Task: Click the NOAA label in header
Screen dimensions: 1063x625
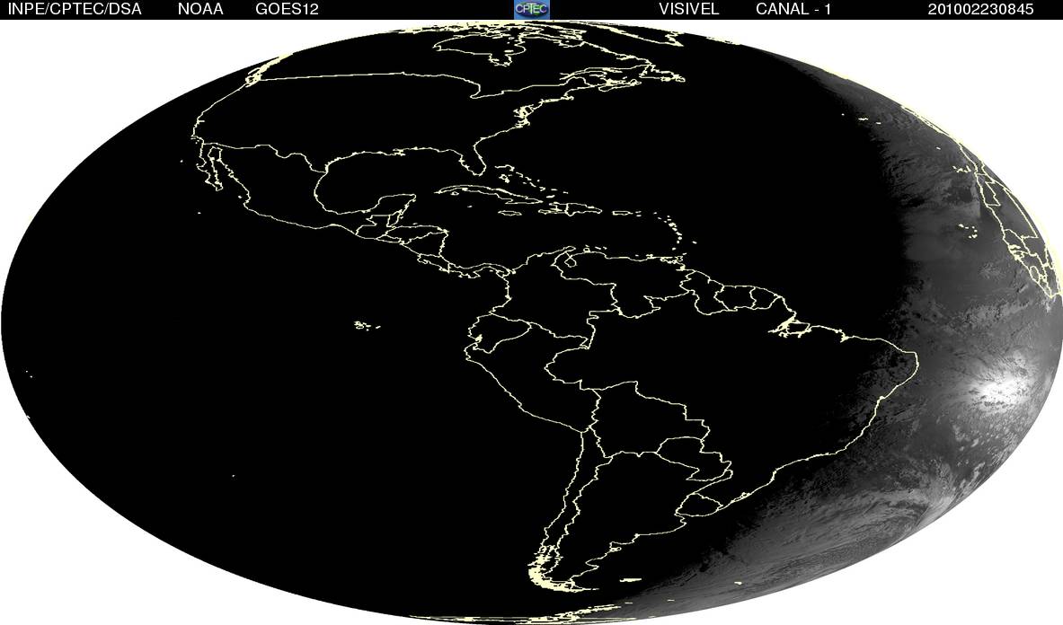Action: point(200,10)
